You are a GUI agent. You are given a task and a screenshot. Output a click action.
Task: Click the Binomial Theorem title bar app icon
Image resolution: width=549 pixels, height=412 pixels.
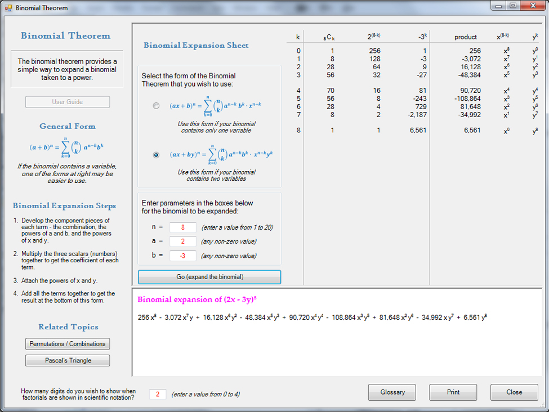pyautogui.click(x=8, y=8)
